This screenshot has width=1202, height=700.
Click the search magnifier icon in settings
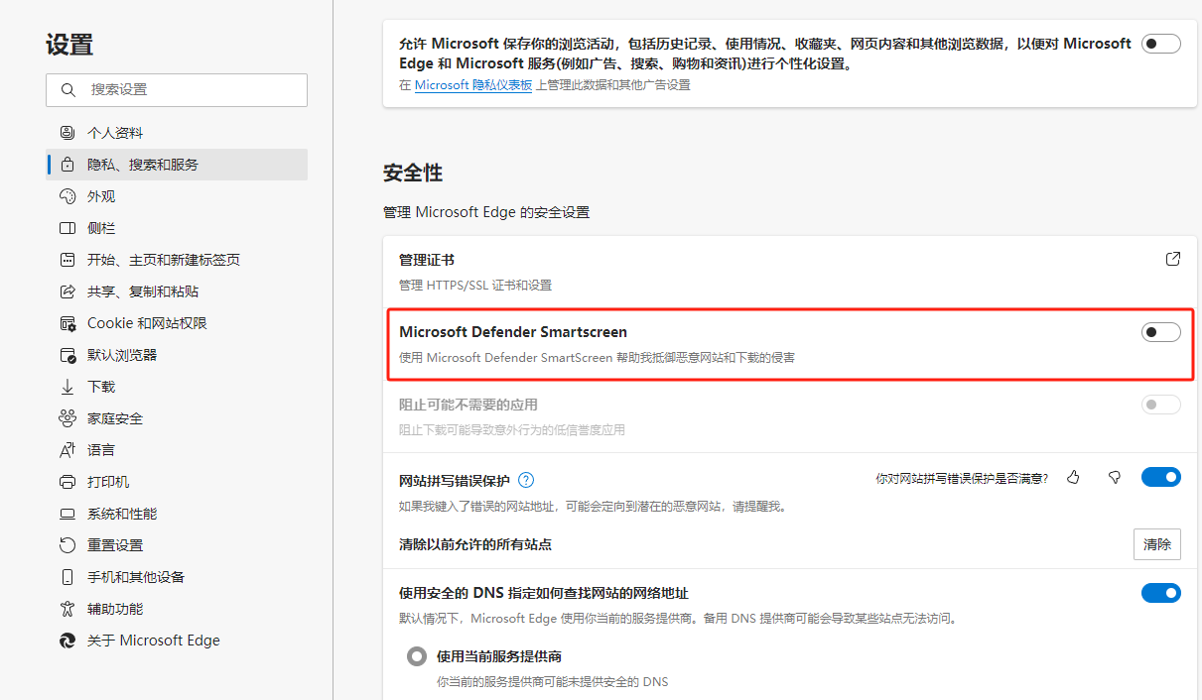[x=68, y=89]
